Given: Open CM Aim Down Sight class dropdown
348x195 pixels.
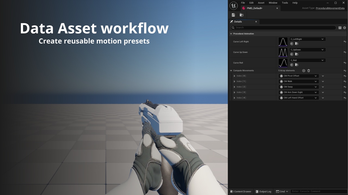Looking at the screenshot, I should pyautogui.click(x=299, y=92).
